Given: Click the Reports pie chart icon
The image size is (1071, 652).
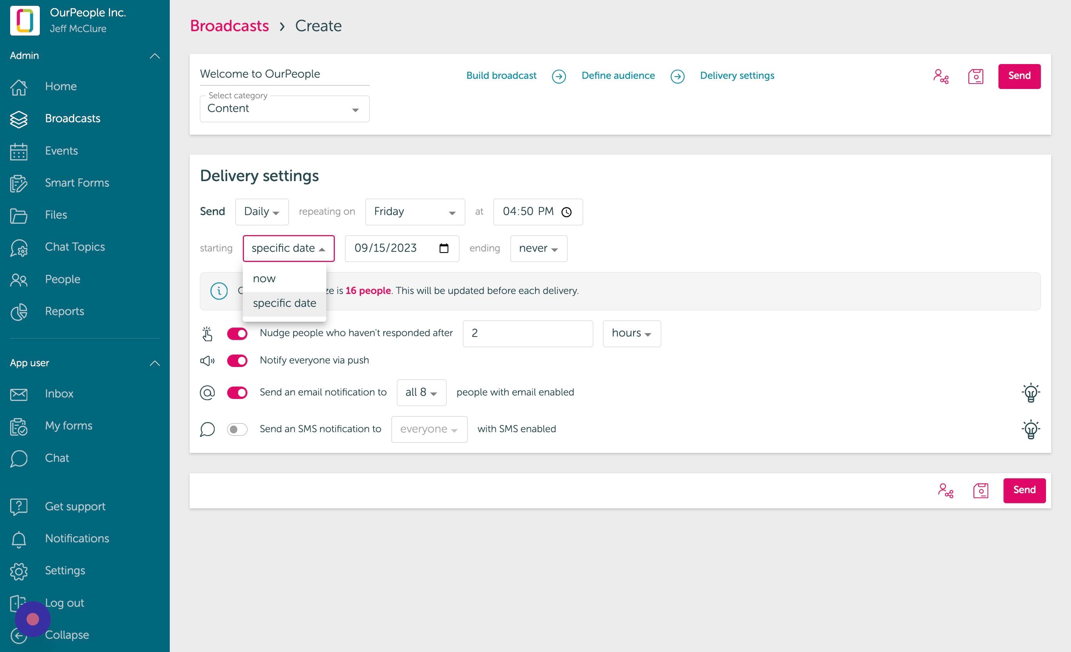Looking at the screenshot, I should tap(19, 312).
